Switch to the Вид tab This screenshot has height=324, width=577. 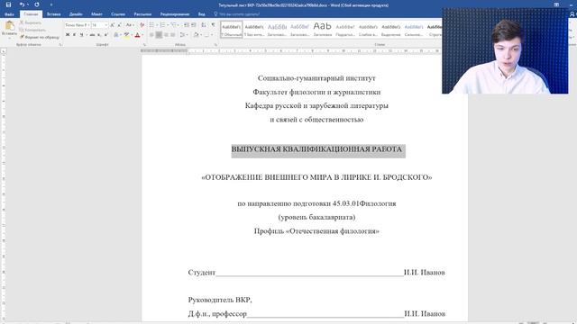[x=202, y=14]
